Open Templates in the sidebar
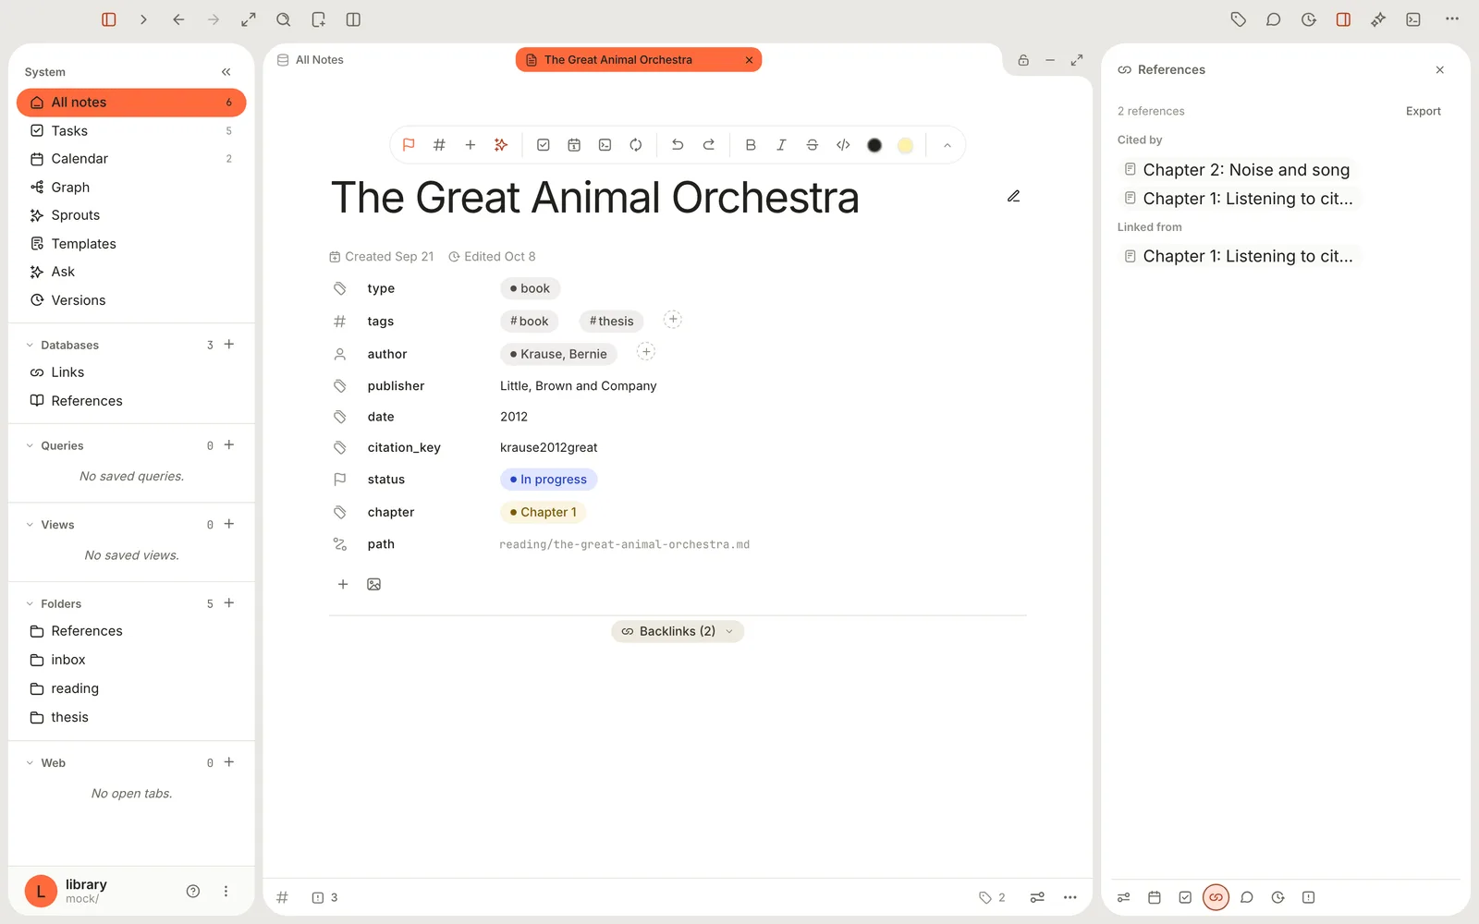This screenshot has height=924, width=1479. tap(131, 244)
